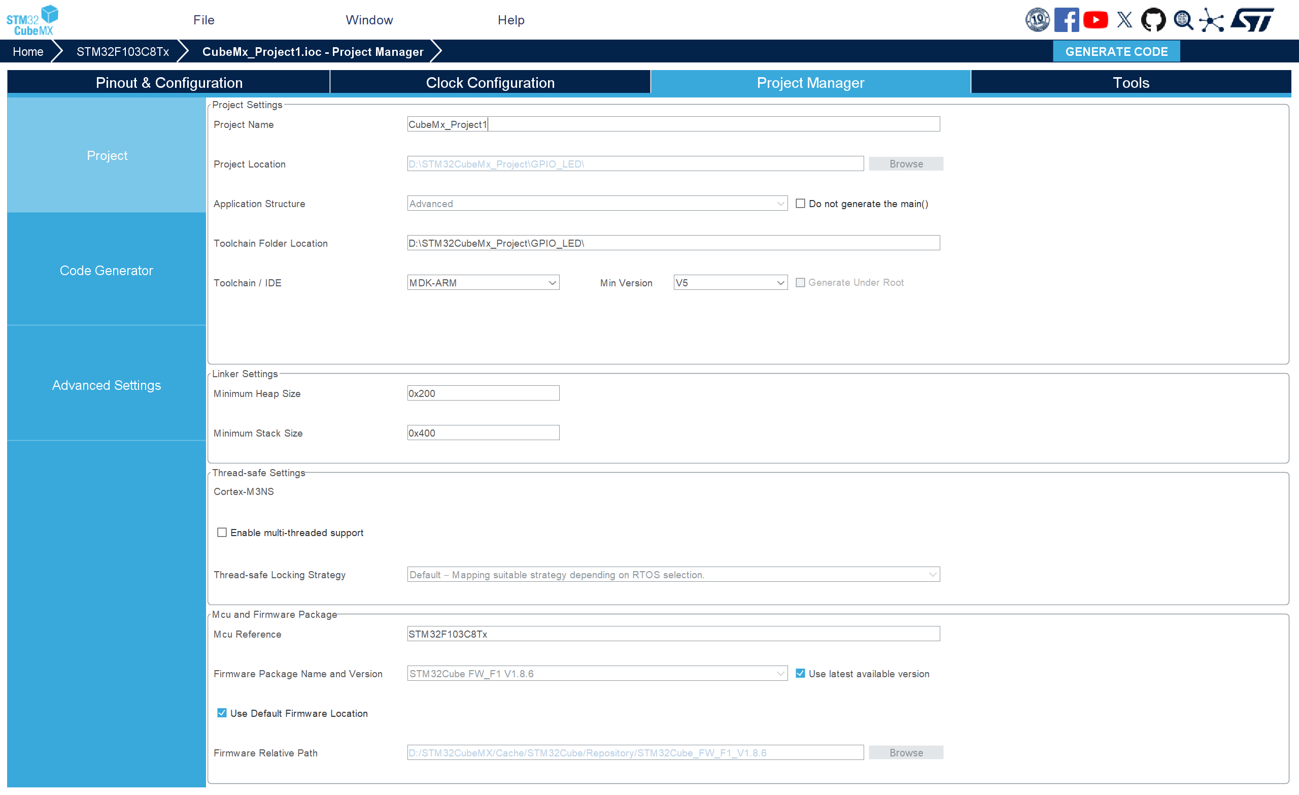Open the Facebook page icon
Viewport: 1299px width, 795px height.
tap(1066, 20)
